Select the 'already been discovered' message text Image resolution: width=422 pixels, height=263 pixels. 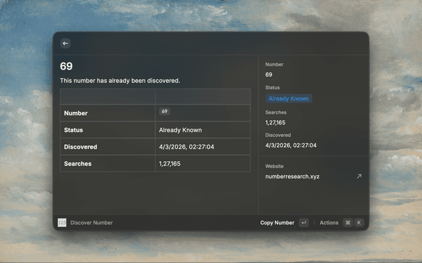click(x=120, y=81)
